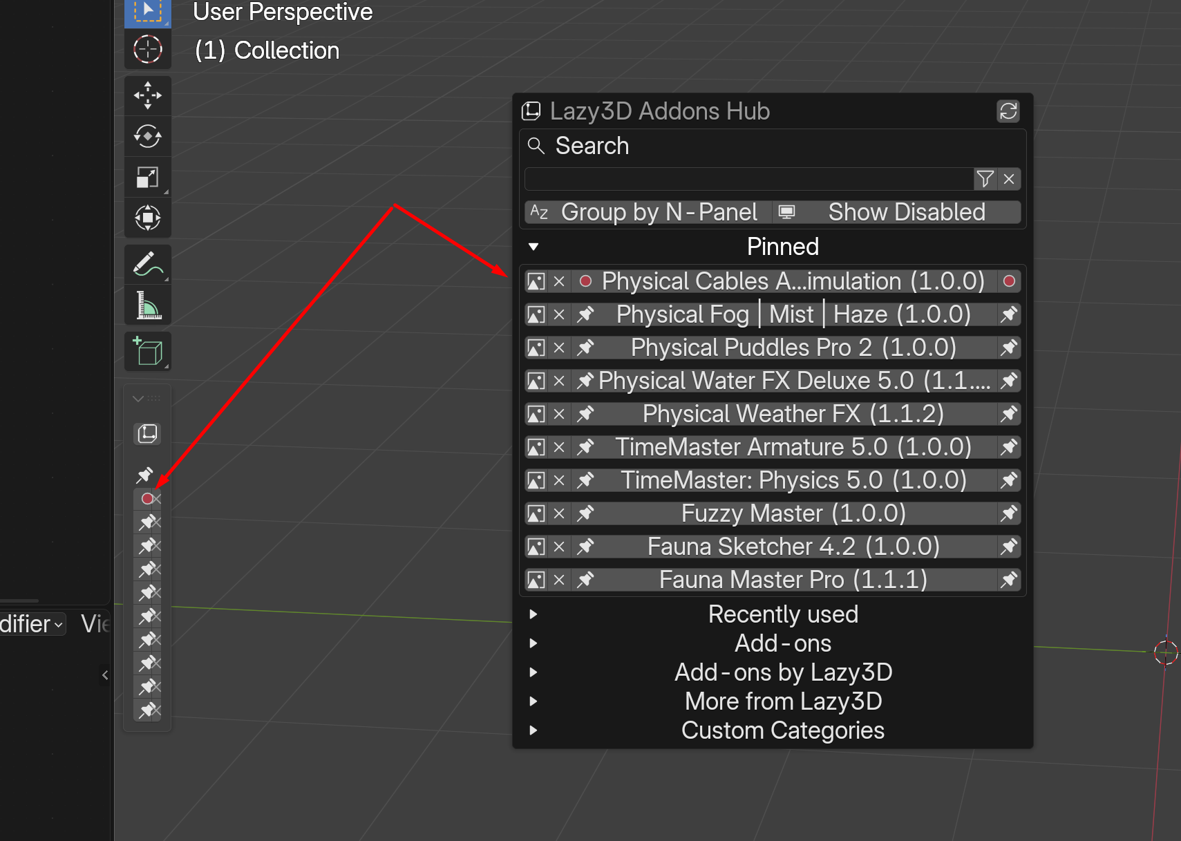Open Fauna Sketcher 4.2 addon
This screenshot has height=841, width=1181.
[784, 547]
